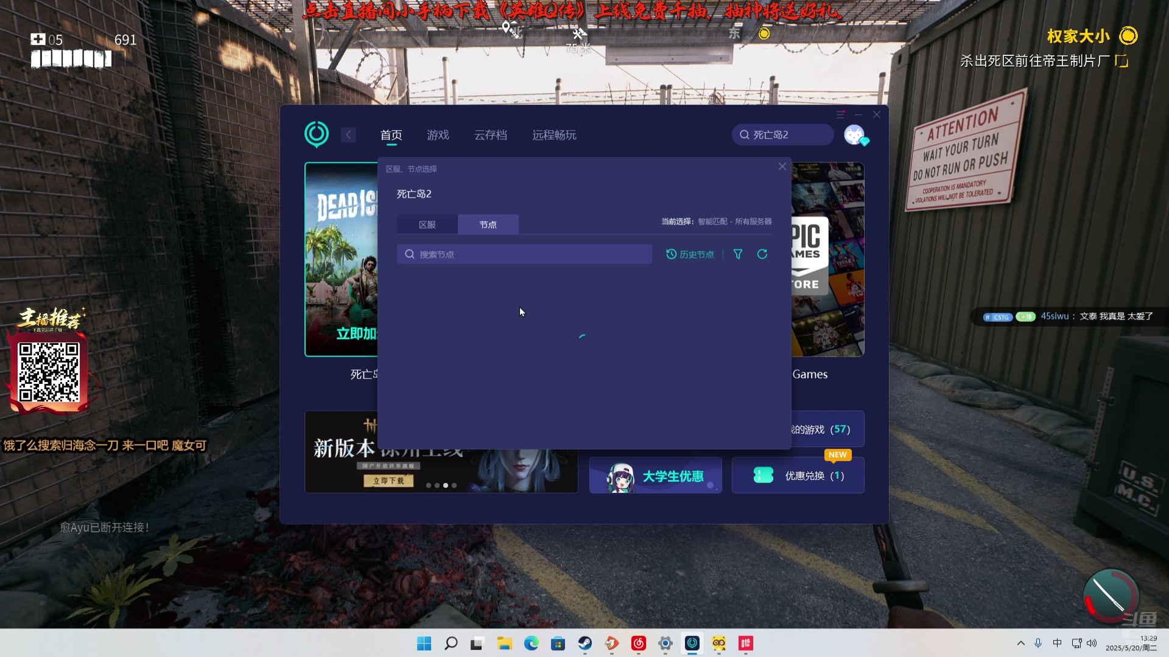Click the 死亡岛2 search box in header
The width and height of the screenshot is (1169, 657).
coord(783,134)
